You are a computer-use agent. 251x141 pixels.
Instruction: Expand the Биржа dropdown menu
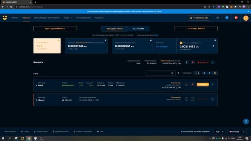pos(68,18)
